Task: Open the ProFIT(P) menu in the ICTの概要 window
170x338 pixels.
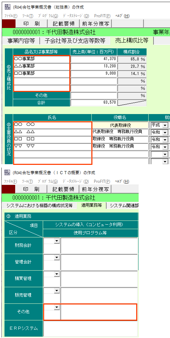Action: [102, 181]
